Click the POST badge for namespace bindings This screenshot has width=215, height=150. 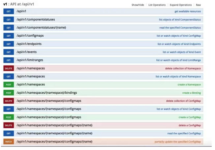9,93
